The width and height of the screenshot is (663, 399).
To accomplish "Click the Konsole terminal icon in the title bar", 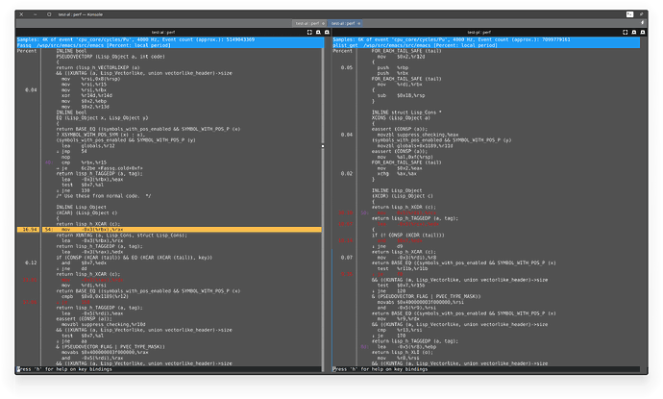I will (630, 14).
